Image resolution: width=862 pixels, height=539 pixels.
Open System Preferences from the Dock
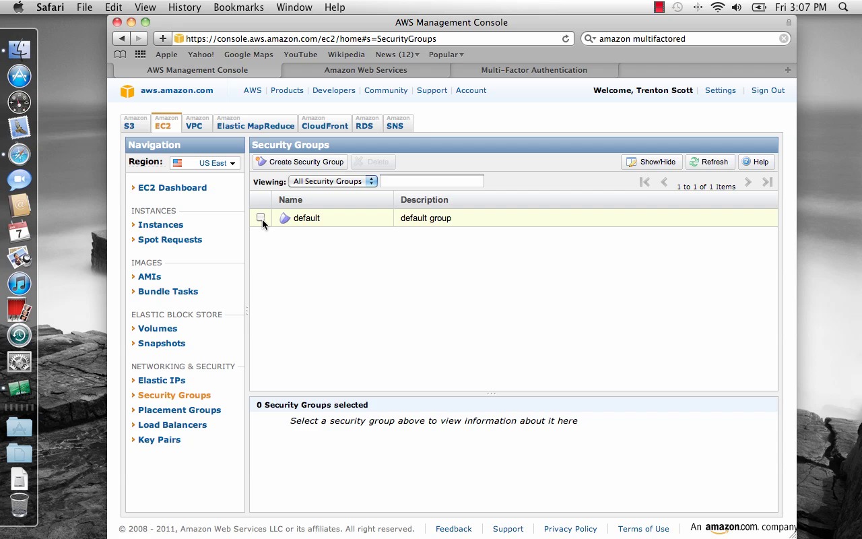(x=19, y=362)
